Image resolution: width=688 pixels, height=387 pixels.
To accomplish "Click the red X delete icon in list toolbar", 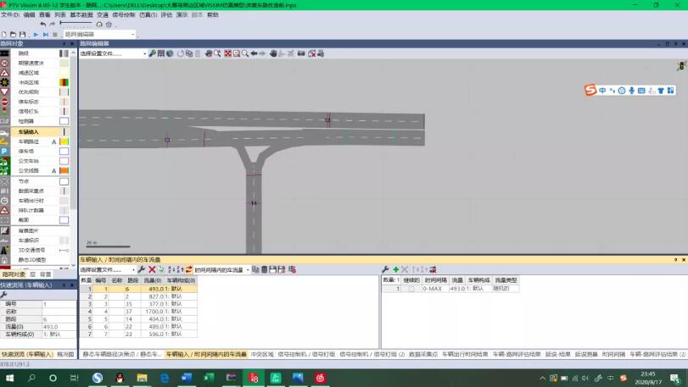I will [x=152, y=269].
